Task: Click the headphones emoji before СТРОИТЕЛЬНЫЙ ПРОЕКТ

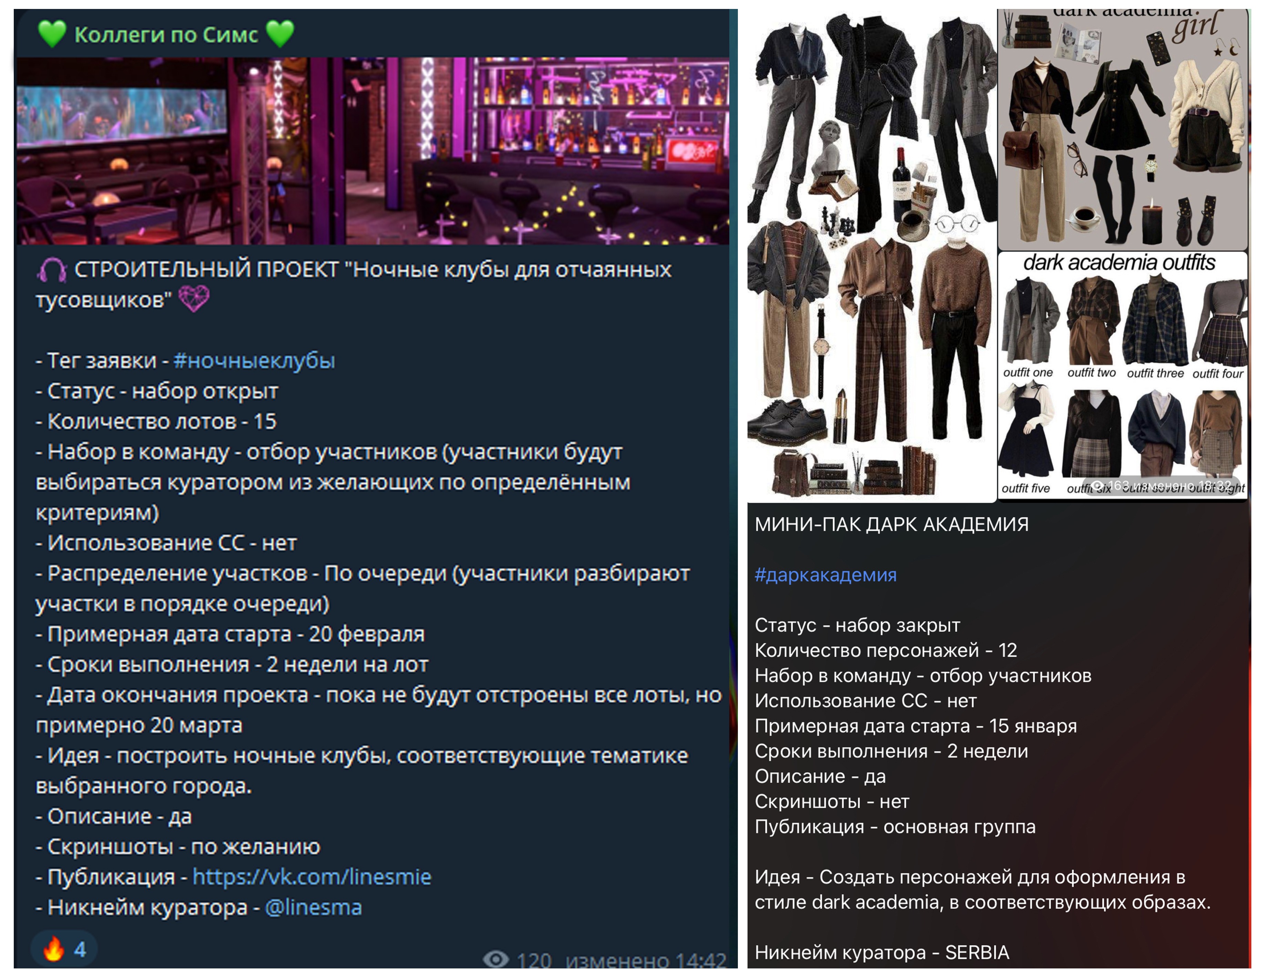Action: pyautogui.click(x=52, y=269)
